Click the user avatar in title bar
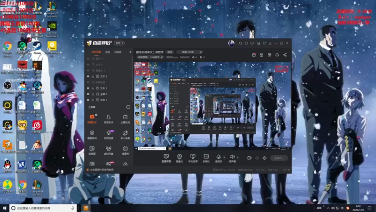The image size is (376, 212). 231,43
